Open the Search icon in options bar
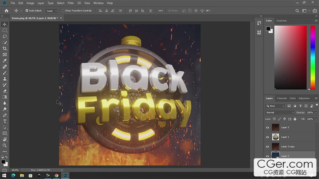319x179 pixels. (297, 11)
